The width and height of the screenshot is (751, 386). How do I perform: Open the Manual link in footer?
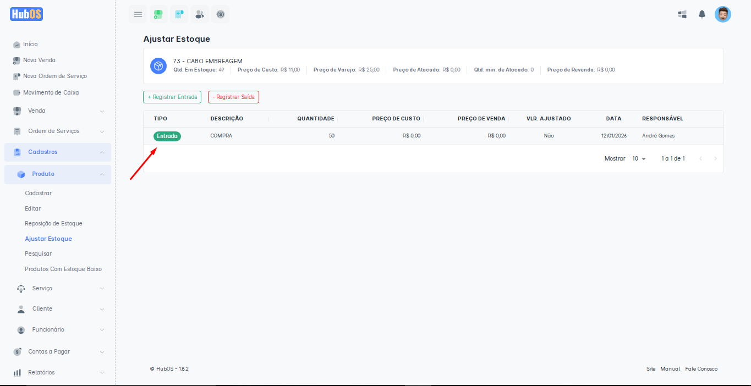[670, 369]
